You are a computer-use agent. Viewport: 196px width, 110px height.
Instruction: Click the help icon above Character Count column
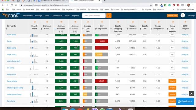coord(47,22)
